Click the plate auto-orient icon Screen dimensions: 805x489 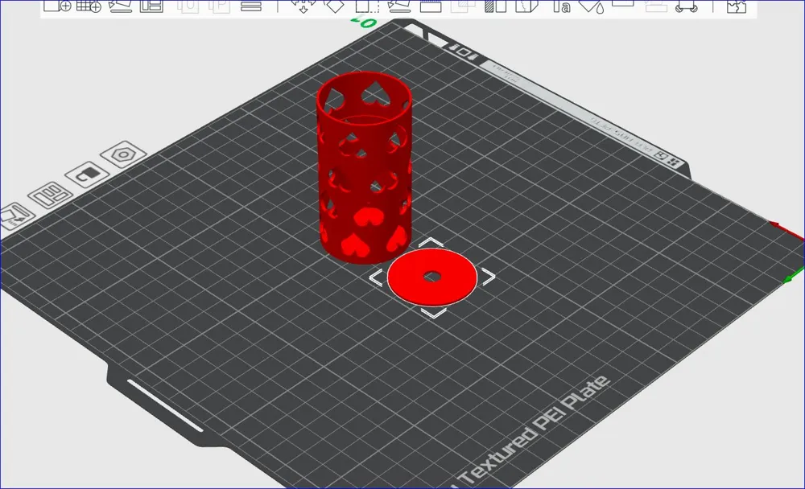[15, 218]
